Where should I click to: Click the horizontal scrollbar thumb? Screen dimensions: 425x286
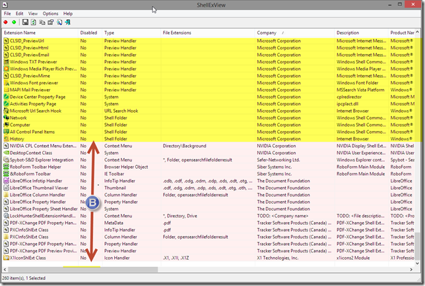pyautogui.click(x=83, y=270)
